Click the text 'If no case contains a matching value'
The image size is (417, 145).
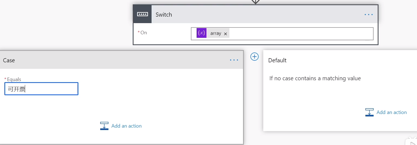point(315,78)
